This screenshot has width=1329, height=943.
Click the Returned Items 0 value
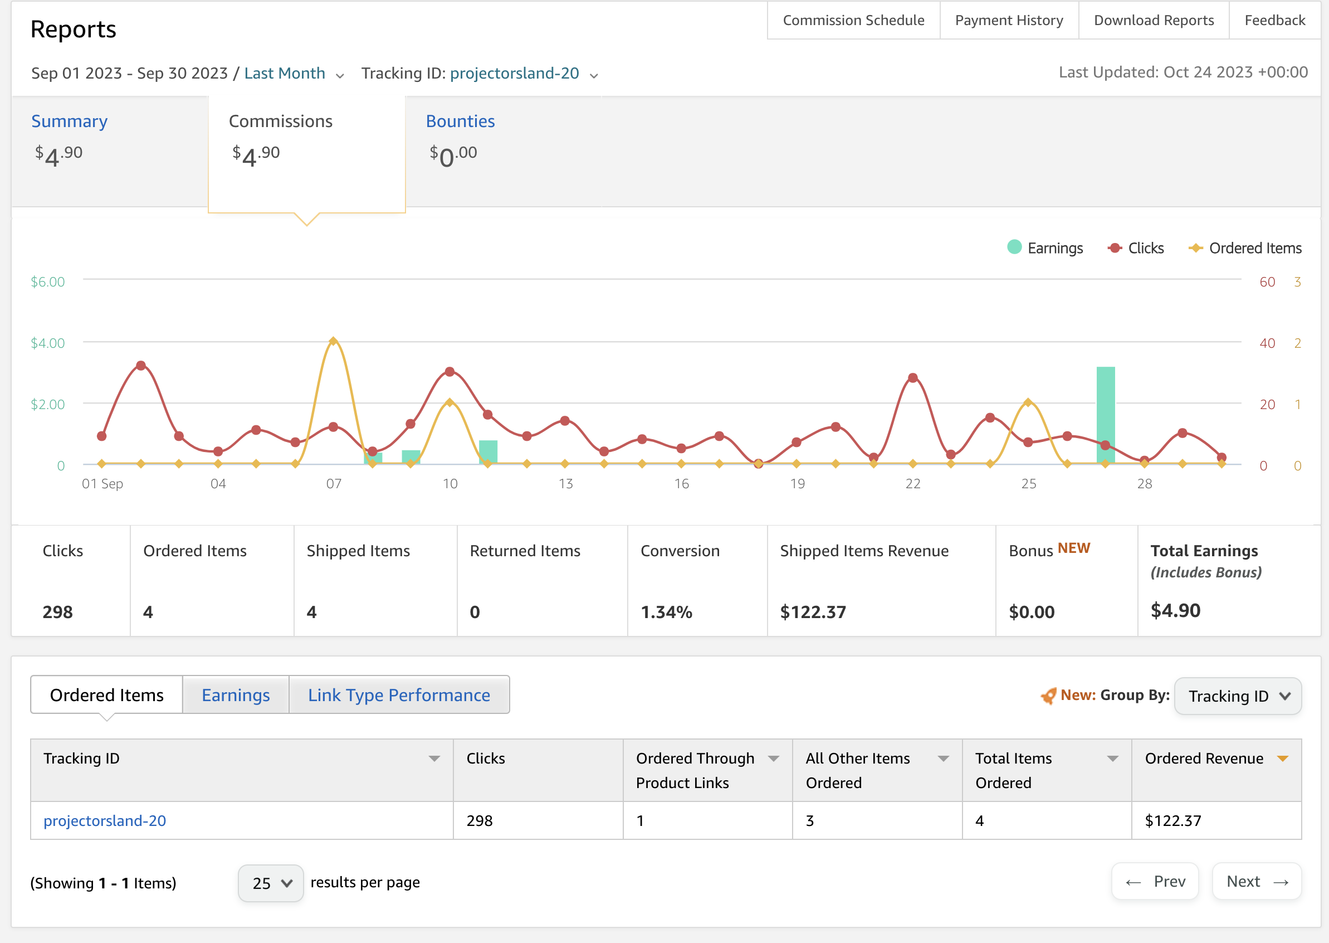click(475, 612)
